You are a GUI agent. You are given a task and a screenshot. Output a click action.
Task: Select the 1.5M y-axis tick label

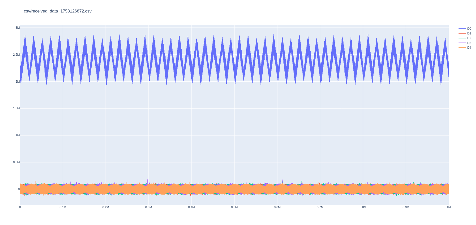(16, 108)
